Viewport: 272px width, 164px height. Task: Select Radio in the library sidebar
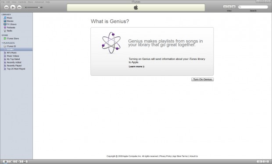10,31
